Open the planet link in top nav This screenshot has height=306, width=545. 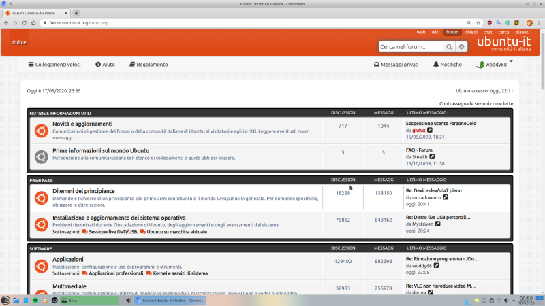521,32
